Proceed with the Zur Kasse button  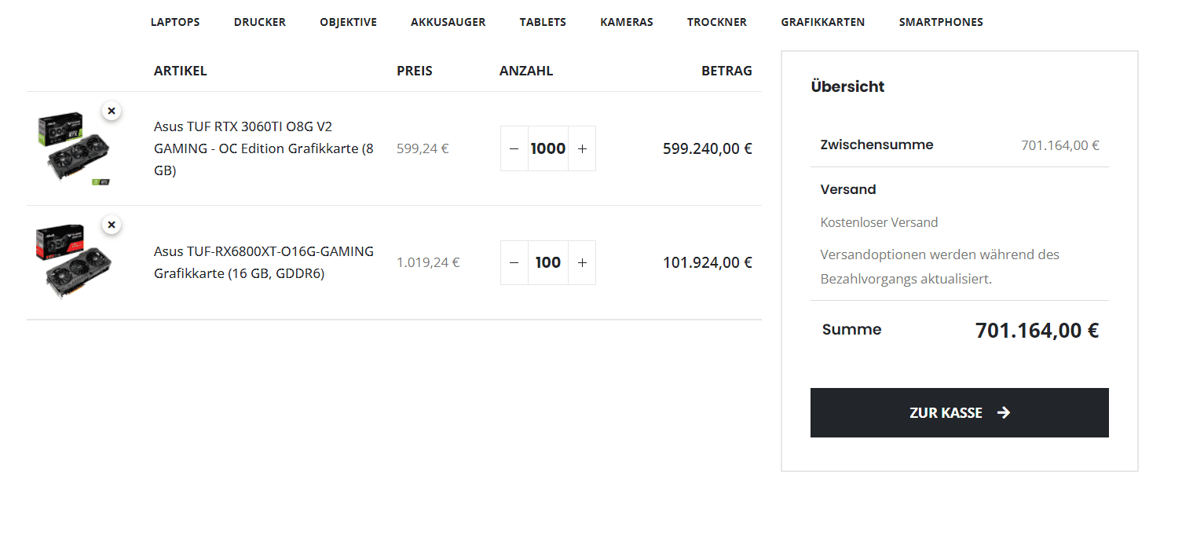point(959,412)
